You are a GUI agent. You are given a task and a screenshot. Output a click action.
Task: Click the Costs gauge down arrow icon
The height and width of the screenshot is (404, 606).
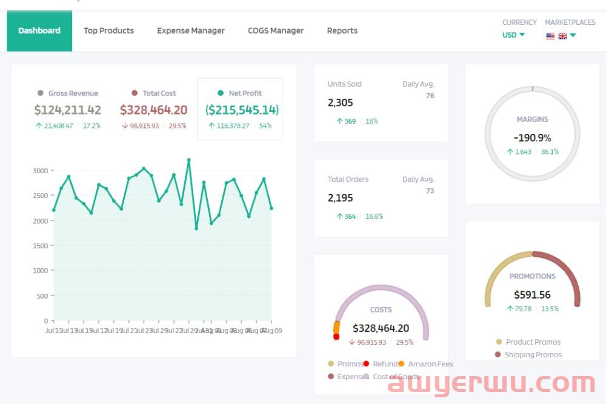point(351,342)
